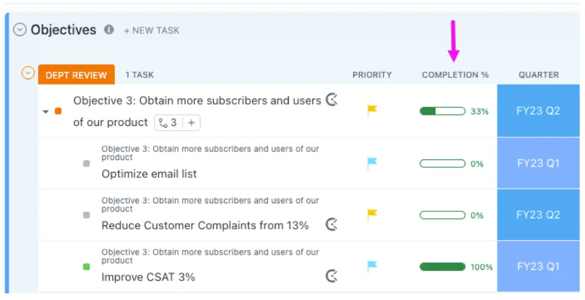Click the assignee icon on Objective 3 row

(332, 100)
